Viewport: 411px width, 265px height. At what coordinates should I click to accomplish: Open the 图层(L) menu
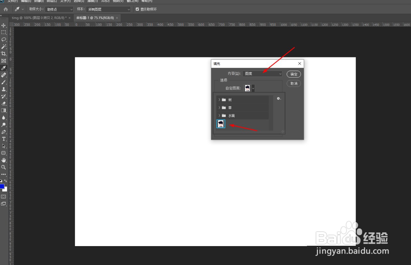(52, 1)
